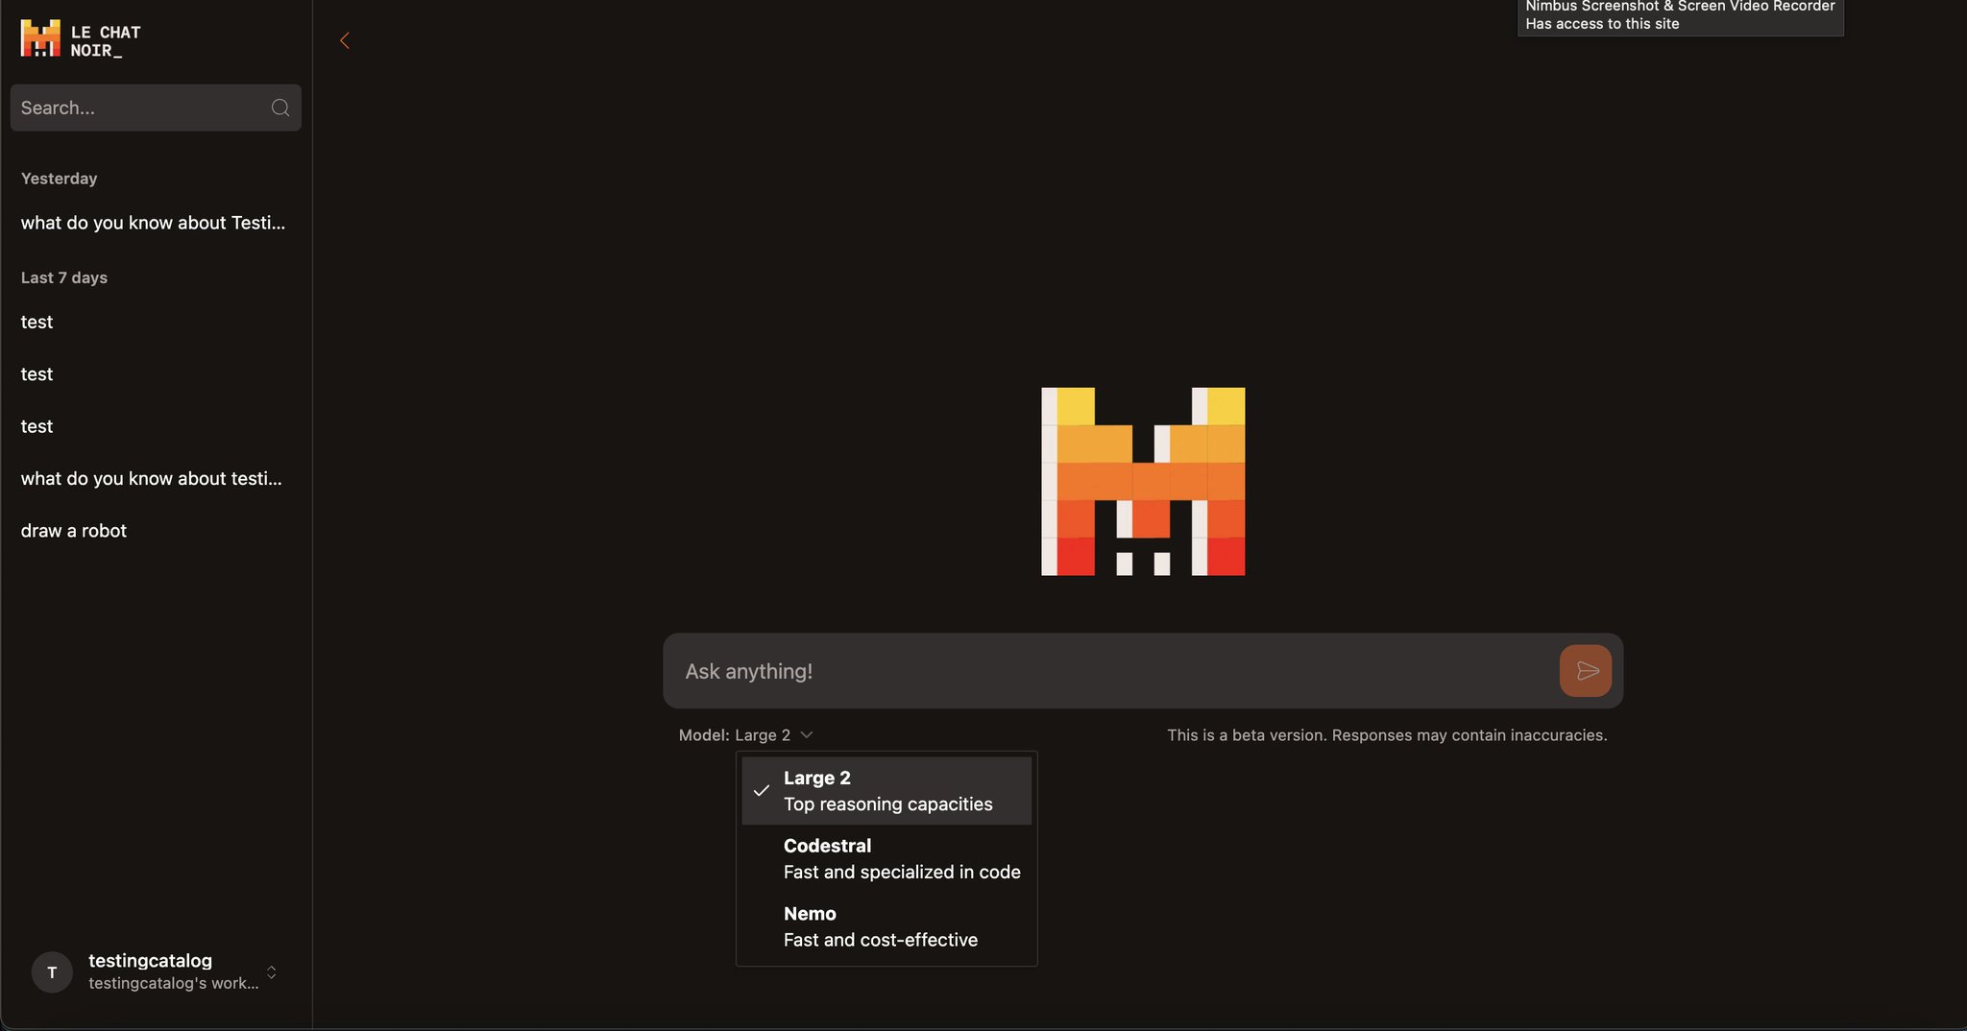The width and height of the screenshot is (1967, 1031).
Task: Click the Le Chat Noir logo icon
Action: pos(40,39)
